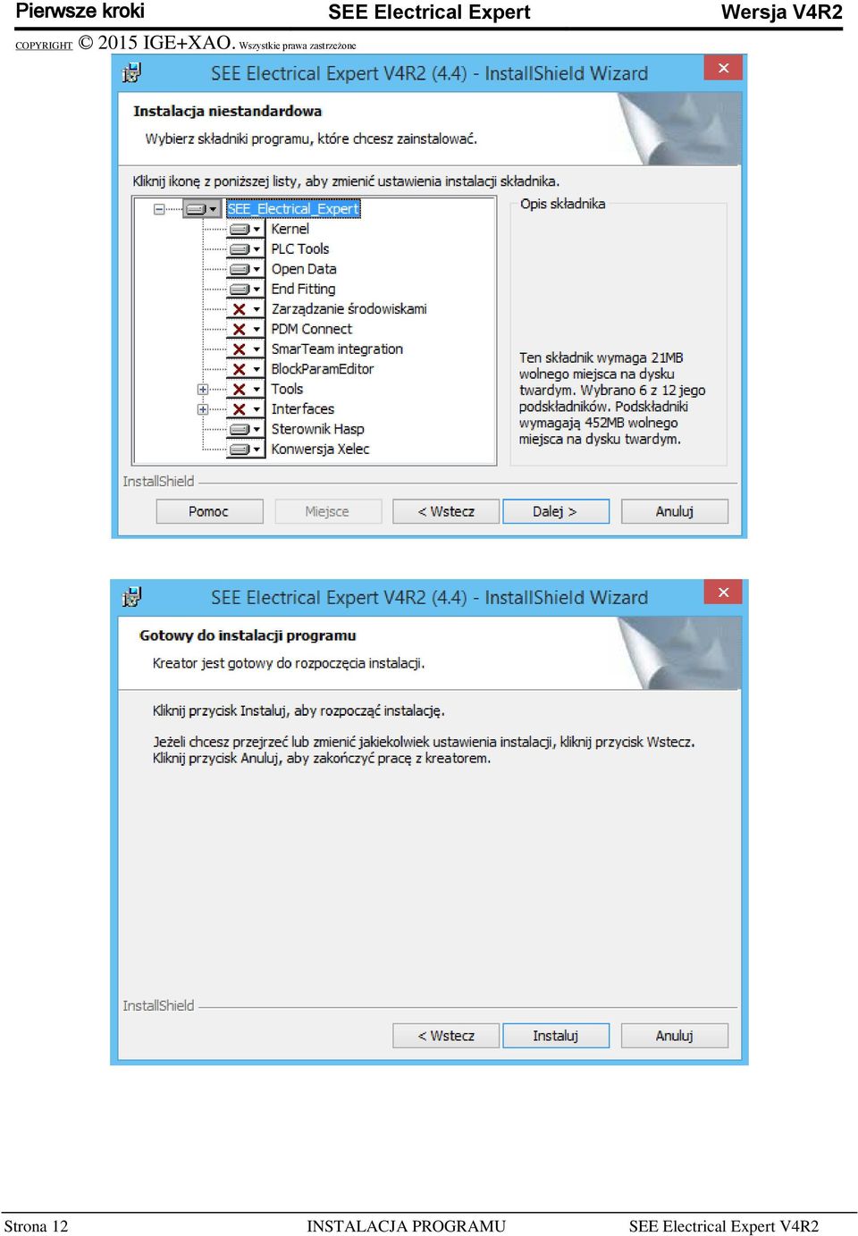Change BlockParamEditor red X feature icon

(245, 369)
